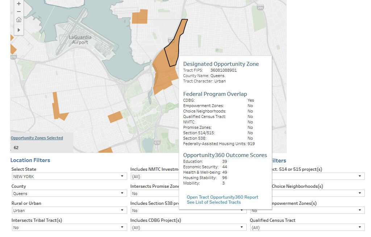Click See List of Selected Tracts

coord(213,202)
